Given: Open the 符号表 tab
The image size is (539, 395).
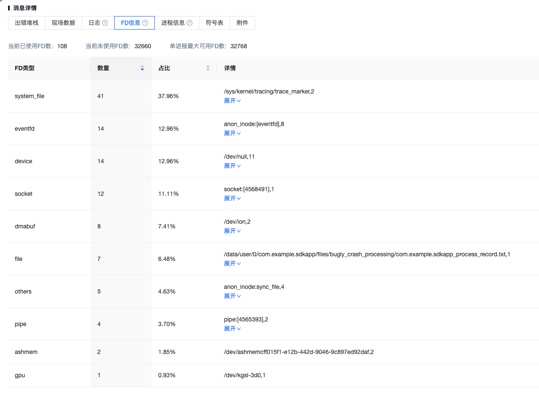Looking at the screenshot, I should click(214, 23).
